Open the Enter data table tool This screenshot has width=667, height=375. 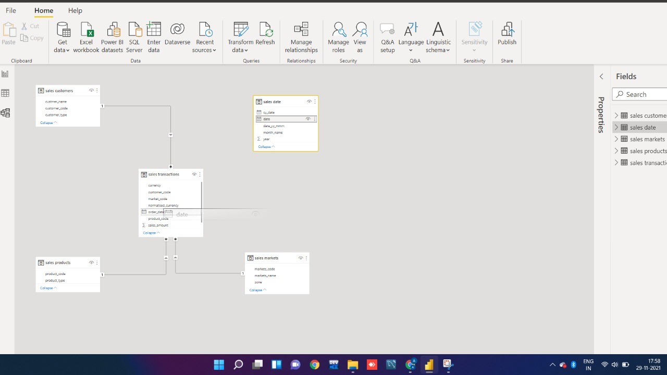tap(154, 37)
